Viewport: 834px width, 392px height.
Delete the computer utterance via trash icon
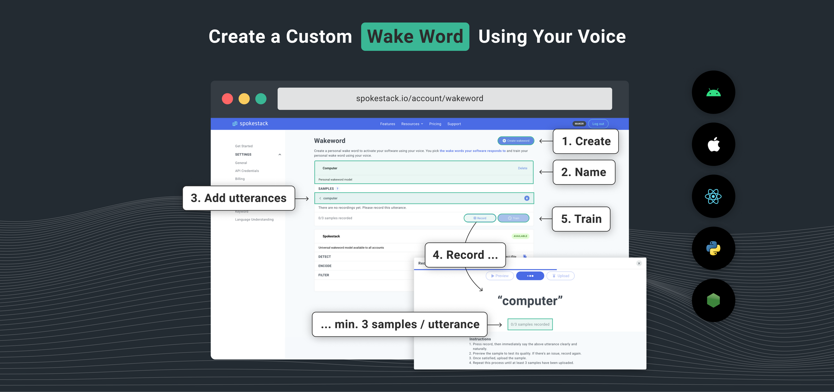click(x=527, y=198)
